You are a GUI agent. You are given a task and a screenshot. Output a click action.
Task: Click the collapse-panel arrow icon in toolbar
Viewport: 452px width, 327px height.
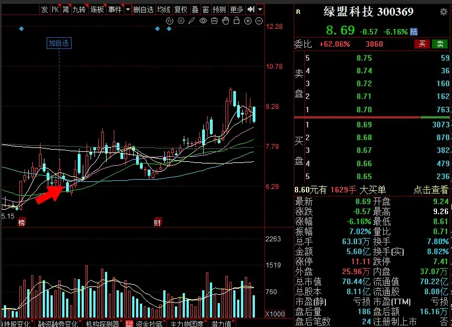[251, 9]
